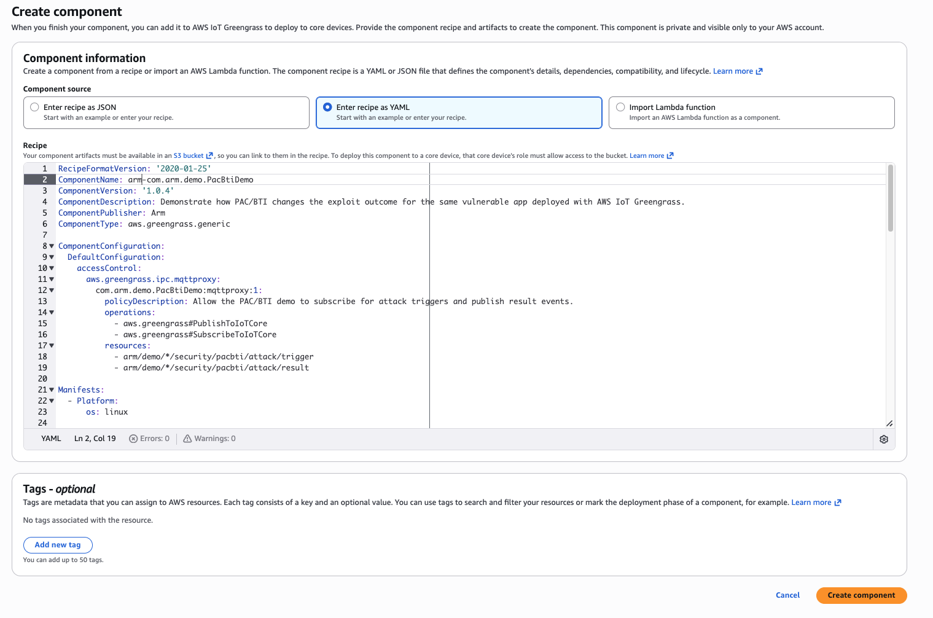Select Enter recipe as JSON option
This screenshot has width=933, height=618.
166,112
